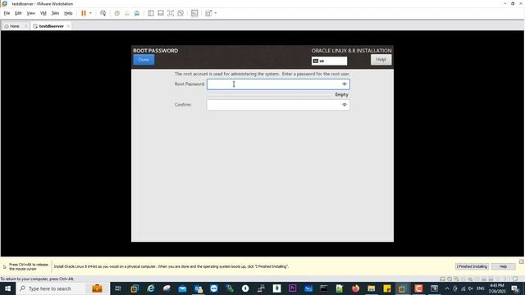The width and height of the screenshot is (525, 295).
Task: Open Premiere Pro from the taskbar
Action: pos(292,288)
